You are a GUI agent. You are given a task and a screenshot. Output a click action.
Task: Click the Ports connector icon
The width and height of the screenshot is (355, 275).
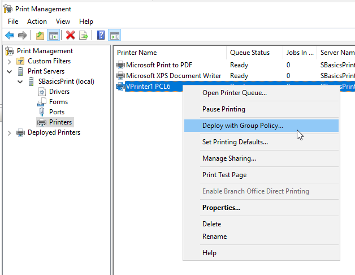click(42, 112)
